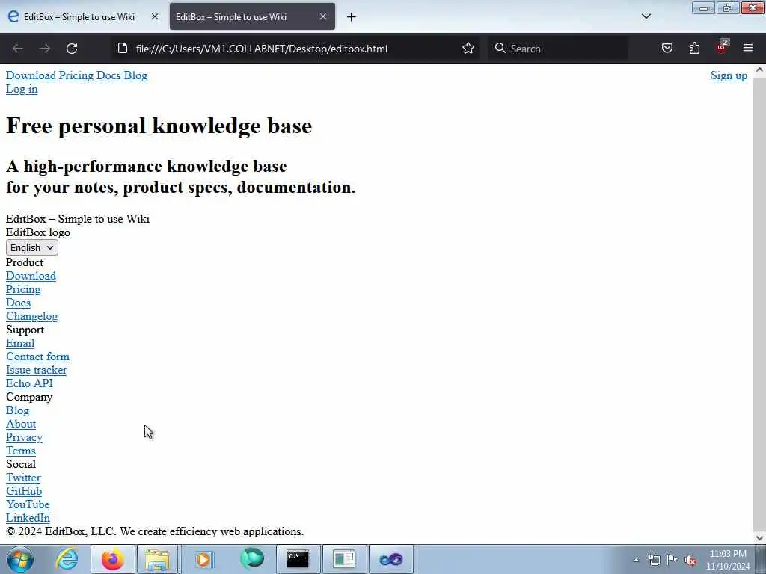Open Download link in top navigation

[31, 75]
